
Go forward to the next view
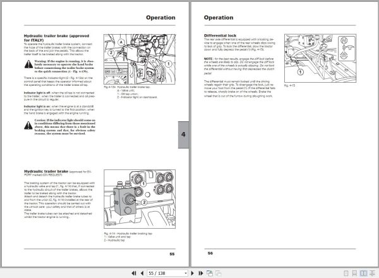click(219, 273)
